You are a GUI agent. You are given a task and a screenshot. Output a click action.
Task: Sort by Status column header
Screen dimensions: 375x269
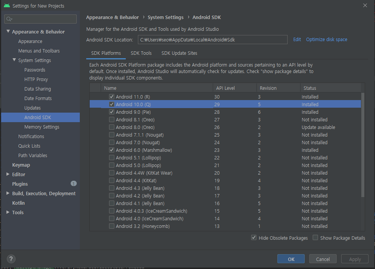coord(331,88)
